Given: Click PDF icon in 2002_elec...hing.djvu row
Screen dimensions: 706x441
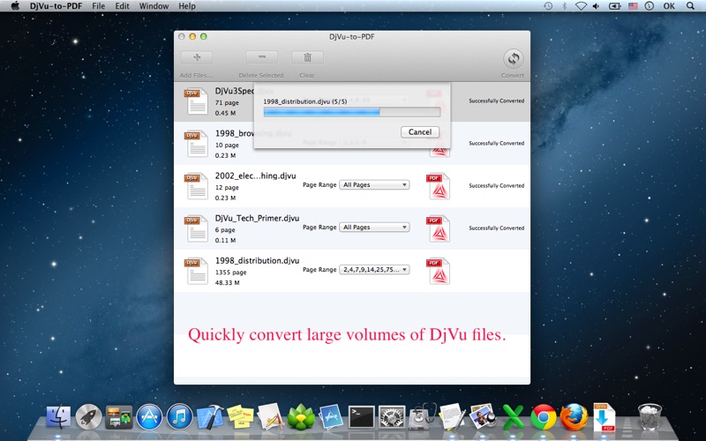Looking at the screenshot, I should pos(438,186).
